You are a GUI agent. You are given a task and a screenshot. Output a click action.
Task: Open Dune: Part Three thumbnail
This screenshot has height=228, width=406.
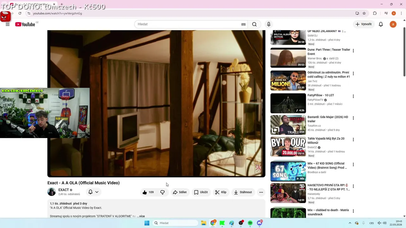288,58
